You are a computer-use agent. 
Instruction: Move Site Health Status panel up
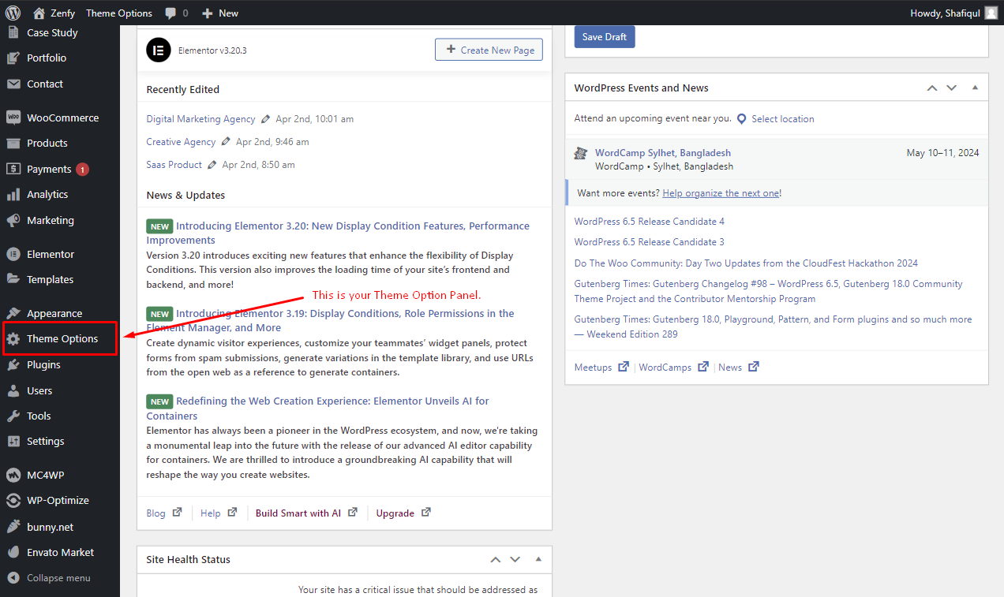pos(496,559)
